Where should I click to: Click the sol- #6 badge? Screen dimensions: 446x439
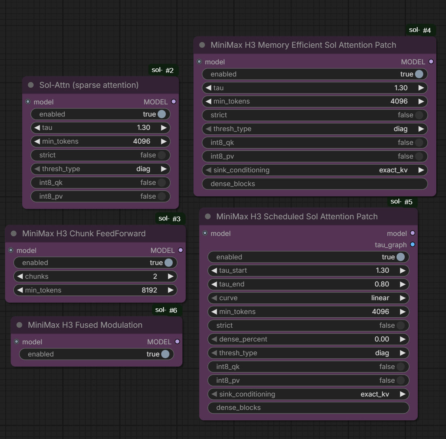click(x=166, y=310)
